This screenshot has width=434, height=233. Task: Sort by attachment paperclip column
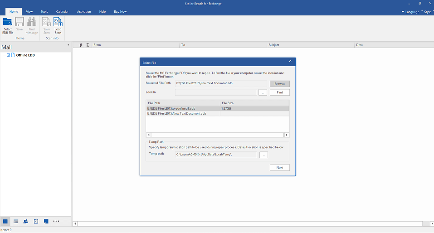(81, 45)
